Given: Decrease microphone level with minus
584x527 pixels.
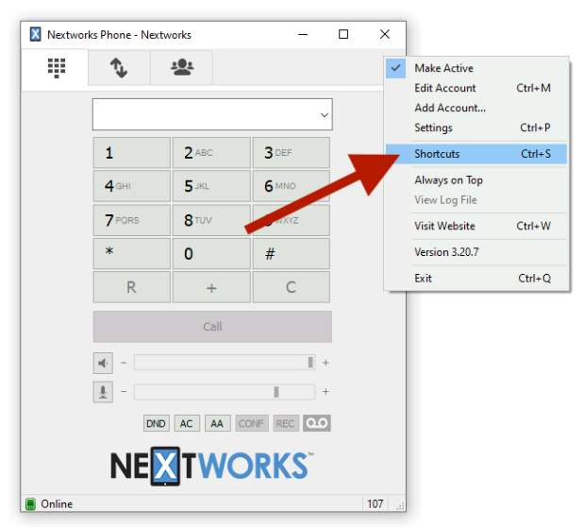Looking at the screenshot, I should pos(124,392).
